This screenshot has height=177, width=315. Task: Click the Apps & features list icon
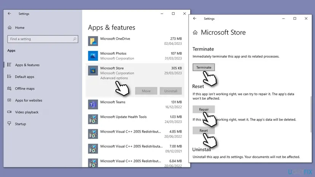pyautogui.click(x=9, y=65)
